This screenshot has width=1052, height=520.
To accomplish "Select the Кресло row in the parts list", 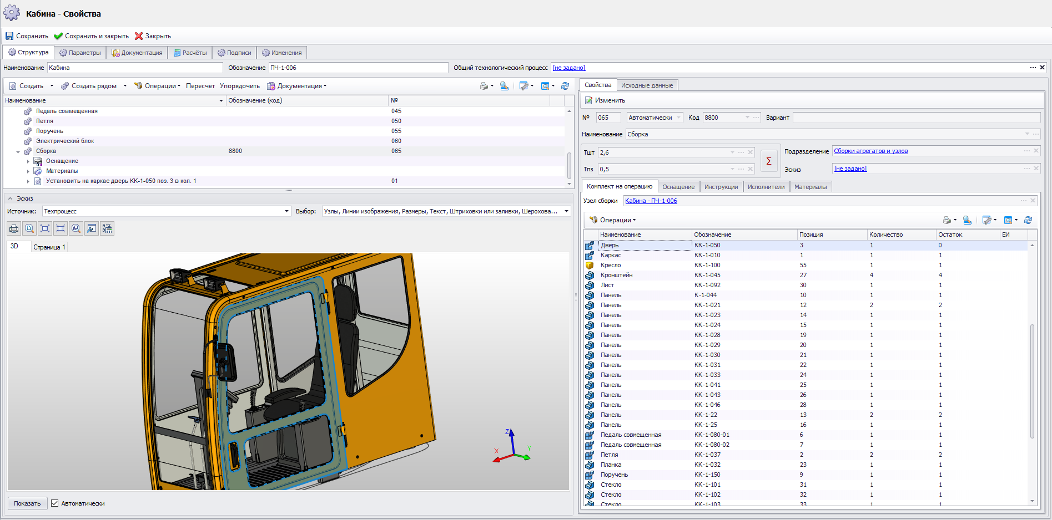I will pyautogui.click(x=611, y=265).
